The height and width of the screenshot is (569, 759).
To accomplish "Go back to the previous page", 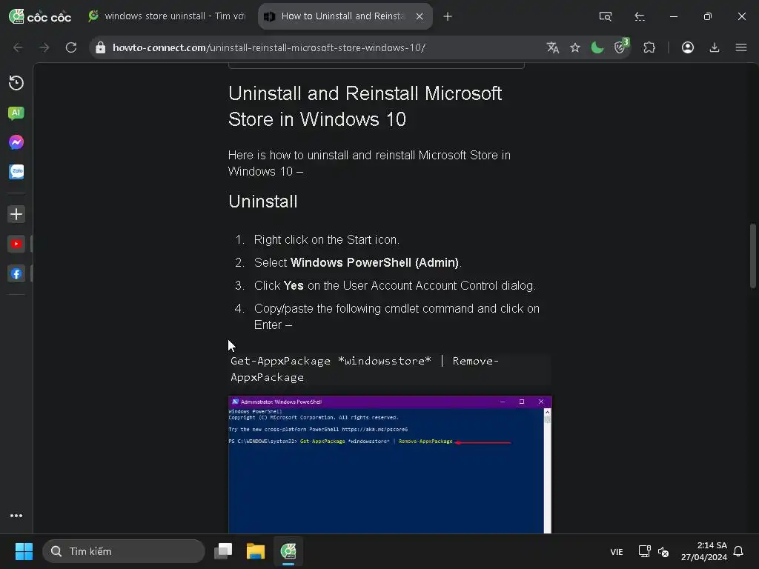I will tap(18, 47).
